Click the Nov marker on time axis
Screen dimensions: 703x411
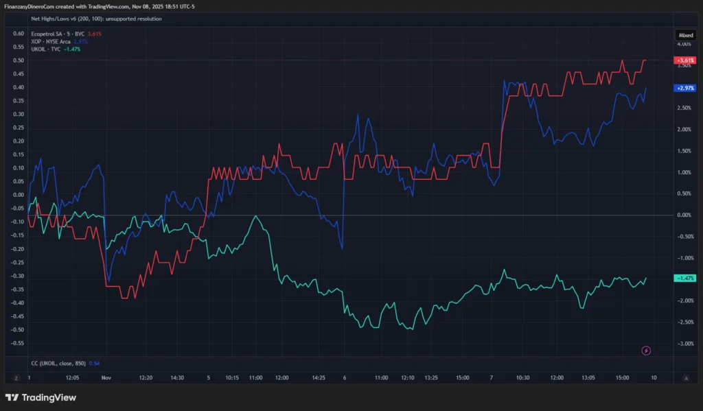[106, 378]
